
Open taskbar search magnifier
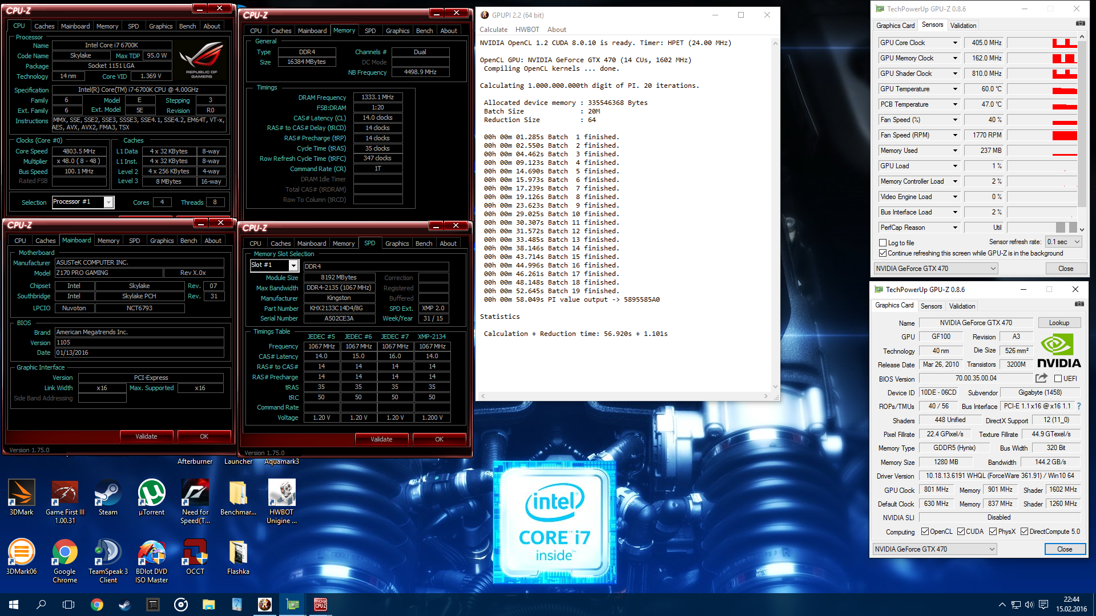pos(41,605)
